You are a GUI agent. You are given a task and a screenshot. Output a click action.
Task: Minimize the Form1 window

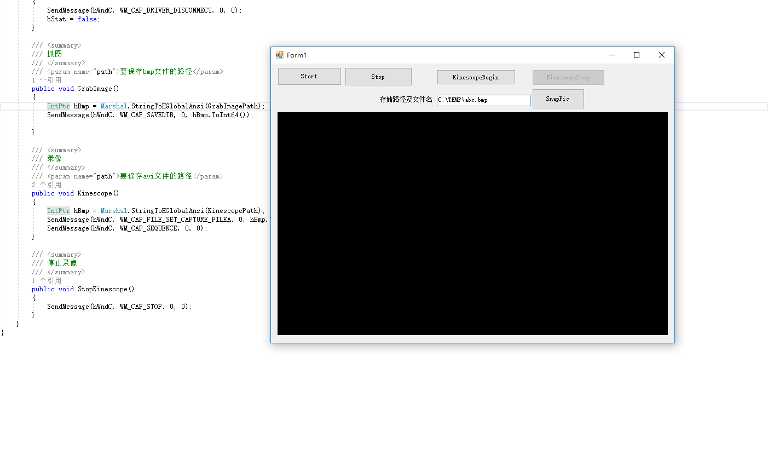point(612,55)
